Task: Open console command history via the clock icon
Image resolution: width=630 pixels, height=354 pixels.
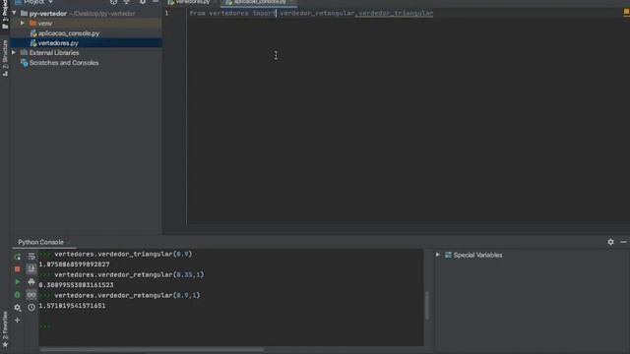Action: 31,308
